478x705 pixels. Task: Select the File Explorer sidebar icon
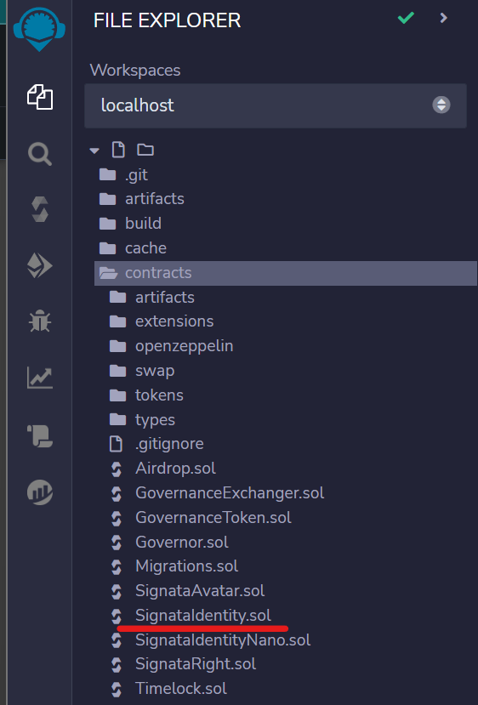click(x=40, y=97)
